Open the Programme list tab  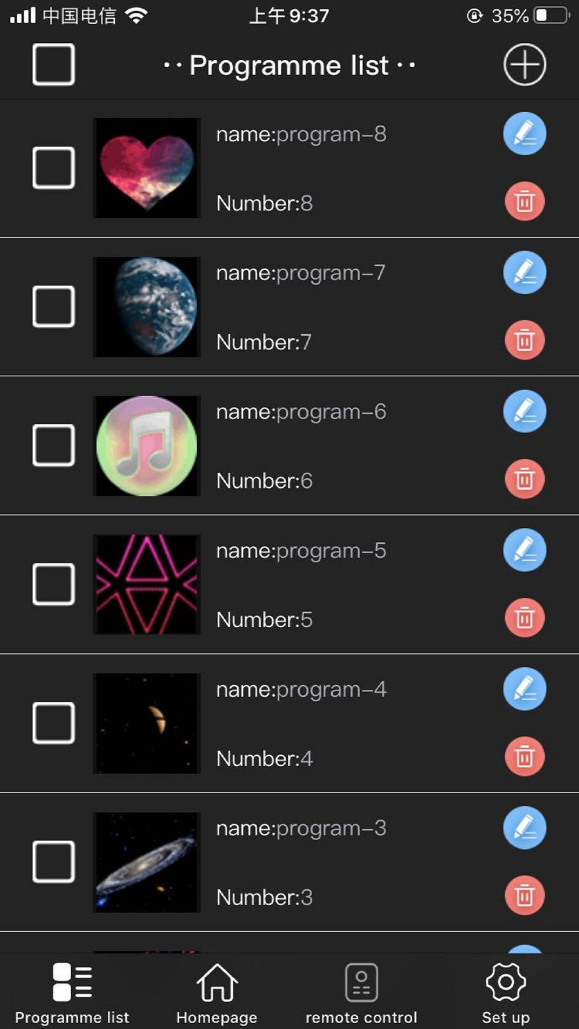(x=72, y=994)
